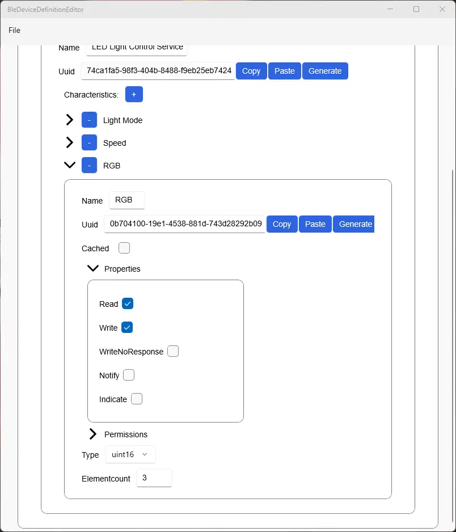Close the BleDeviceDefinitionEditor window
This screenshot has height=532, width=456.
tap(442, 9)
